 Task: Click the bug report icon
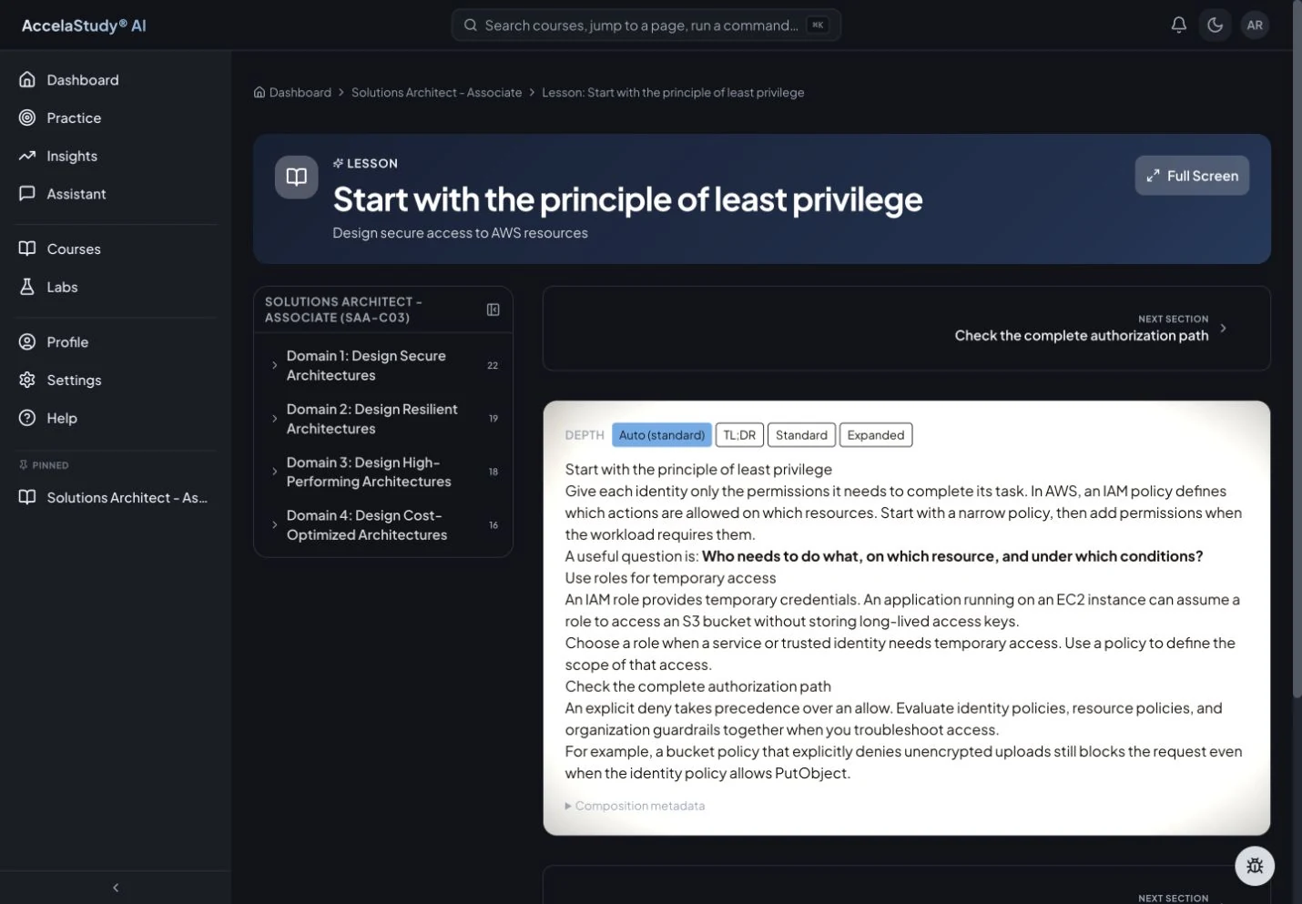[1255, 866]
